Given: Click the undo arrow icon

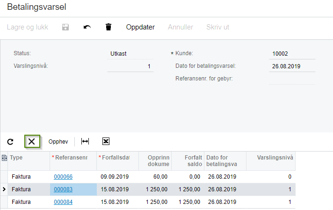Looking at the screenshot, I should coord(87,27).
